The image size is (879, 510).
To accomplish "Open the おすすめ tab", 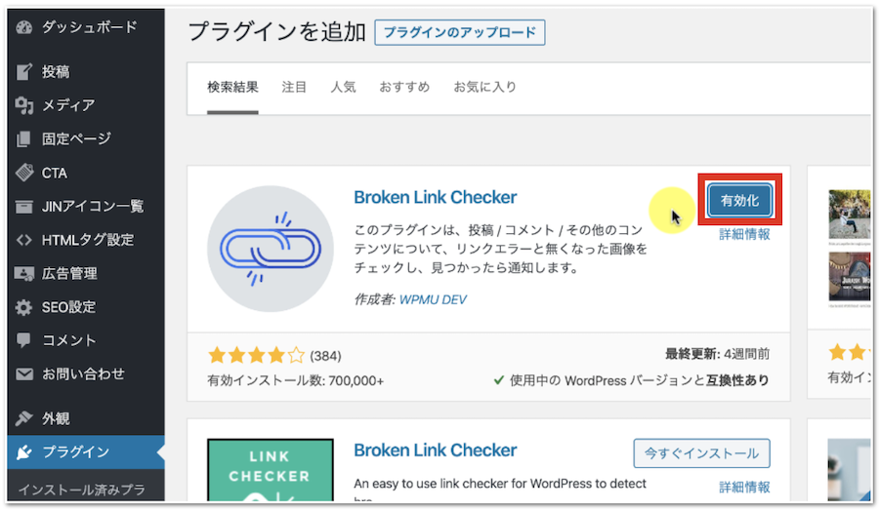I will click(403, 87).
